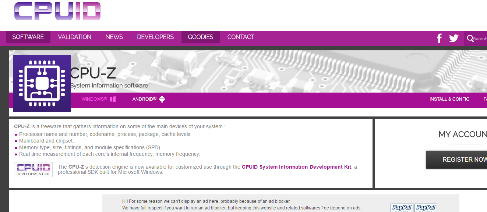487x212 pixels.
Task: Open the INSTALL & CONFIG tab
Action: point(449,99)
